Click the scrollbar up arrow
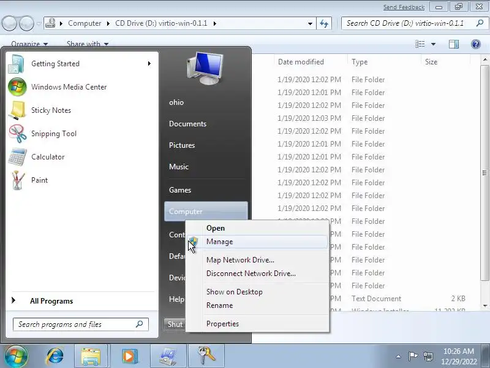The width and height of the screenshot is (490, 368). coord(484,59)
